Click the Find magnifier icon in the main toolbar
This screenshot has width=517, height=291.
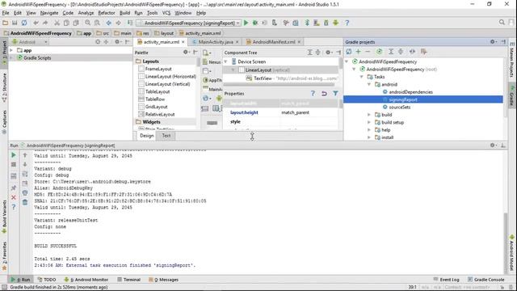pos(87,23)
